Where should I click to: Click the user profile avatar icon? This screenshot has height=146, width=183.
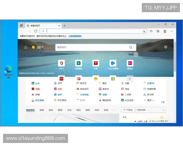(x=165, y=31)
